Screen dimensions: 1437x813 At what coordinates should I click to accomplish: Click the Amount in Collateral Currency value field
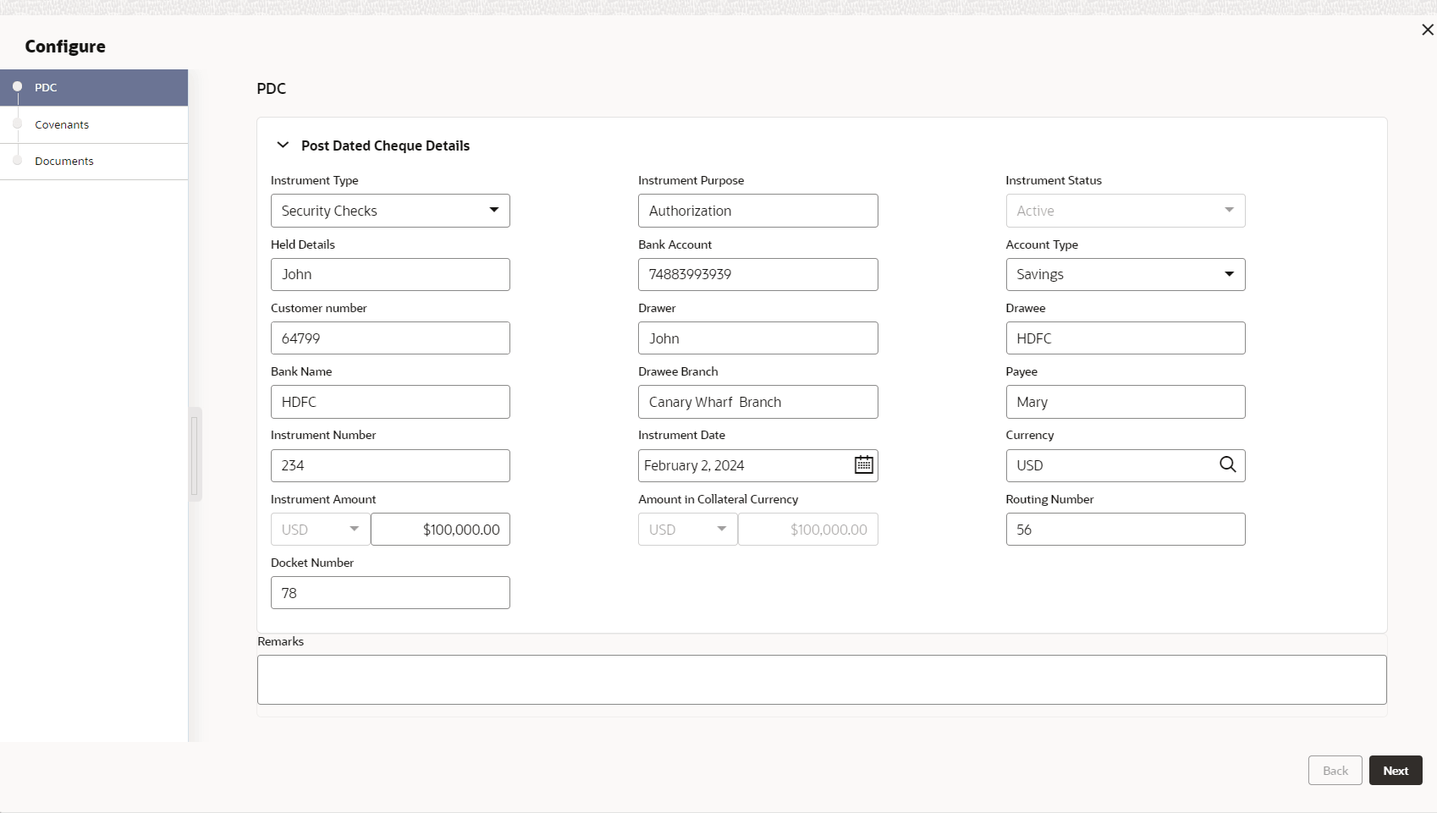(x=808, y=530)
